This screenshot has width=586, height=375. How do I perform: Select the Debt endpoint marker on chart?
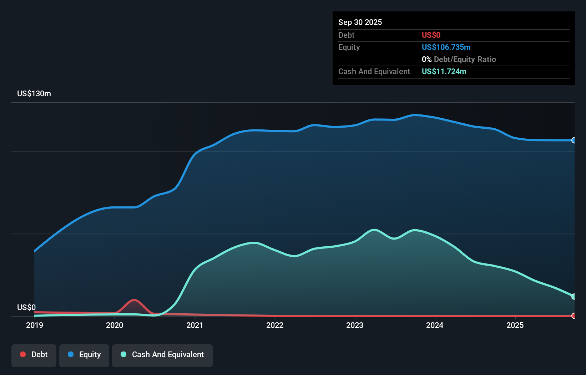point(574,316)
